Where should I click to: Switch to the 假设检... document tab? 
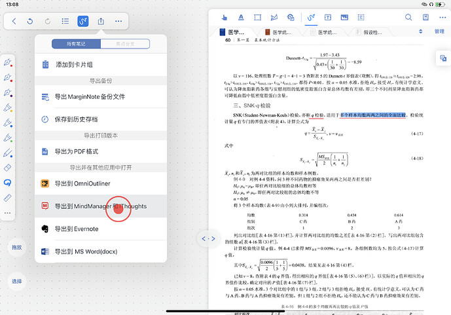pyautogui.click(x=370, y=32)
